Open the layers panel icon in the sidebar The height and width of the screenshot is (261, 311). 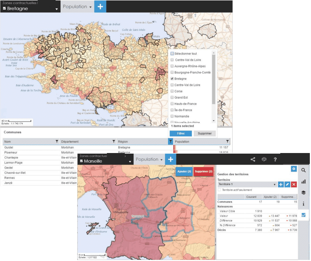pyautogui.click(x=304, y=192)
